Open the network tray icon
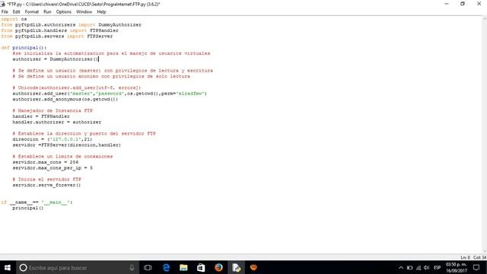This screenshot has height=274, width=487. click(419, 267)
